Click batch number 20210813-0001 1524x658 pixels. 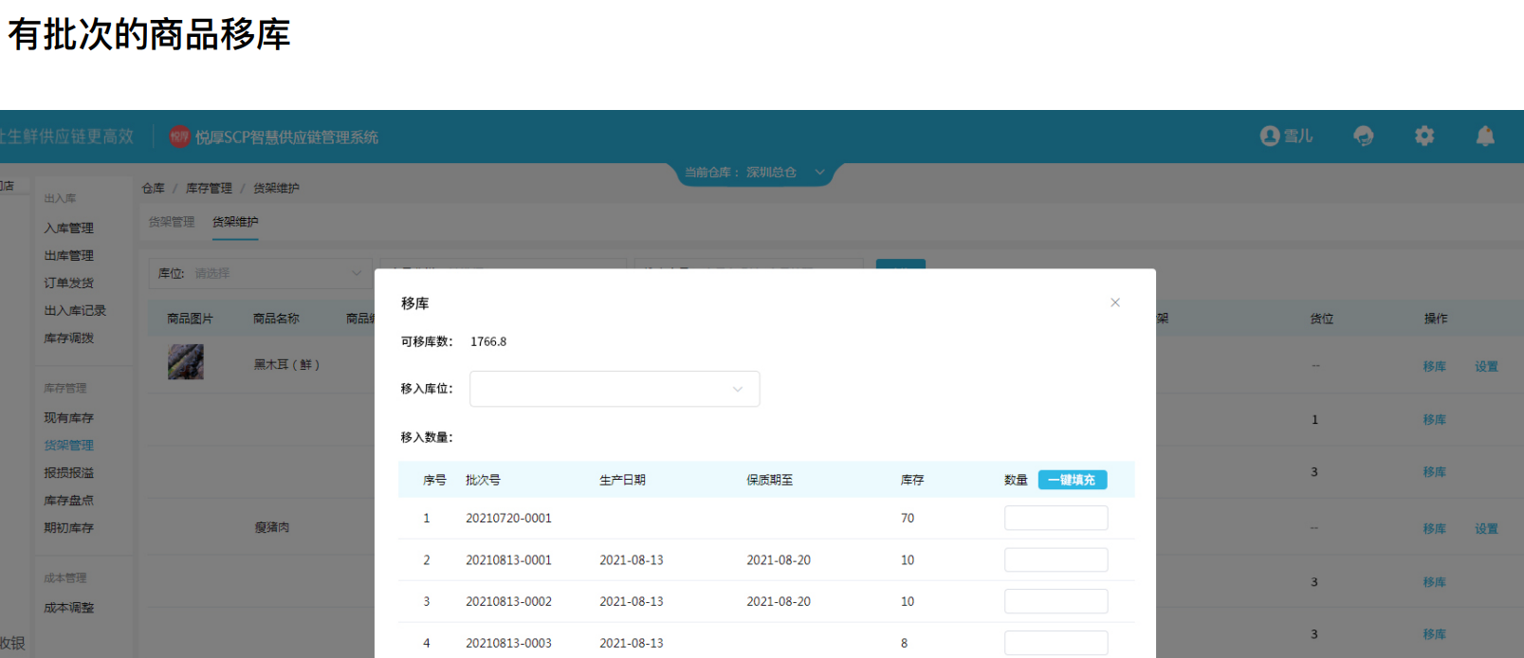[508, 559]
